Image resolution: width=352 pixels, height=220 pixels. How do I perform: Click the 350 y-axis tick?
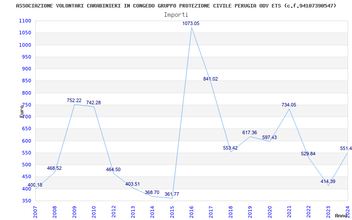[26, 201]
